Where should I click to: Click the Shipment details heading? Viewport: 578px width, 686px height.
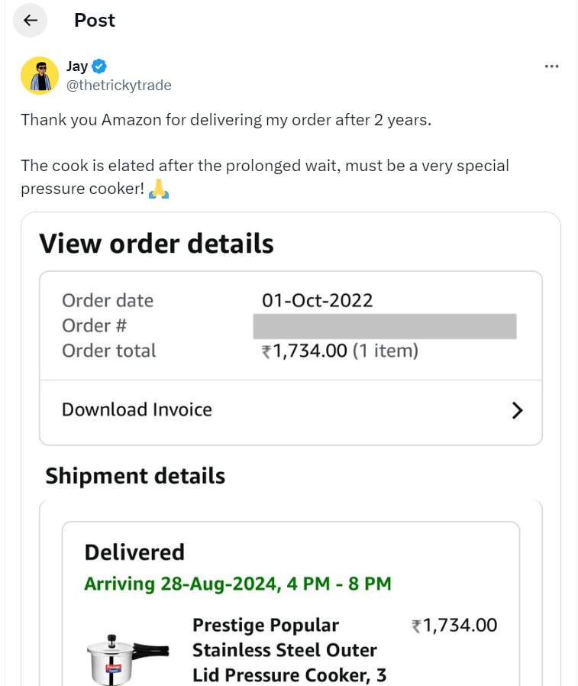coord(135,476)
